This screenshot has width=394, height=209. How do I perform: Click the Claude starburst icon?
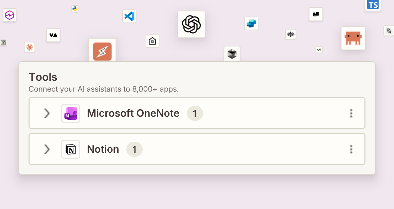coord(30,47)
